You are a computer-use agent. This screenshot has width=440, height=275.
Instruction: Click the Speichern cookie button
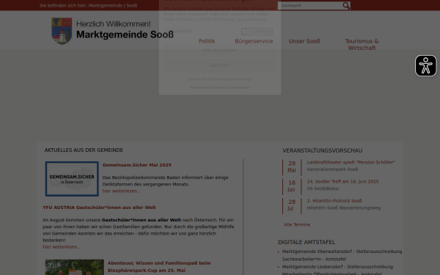[220, 65]
